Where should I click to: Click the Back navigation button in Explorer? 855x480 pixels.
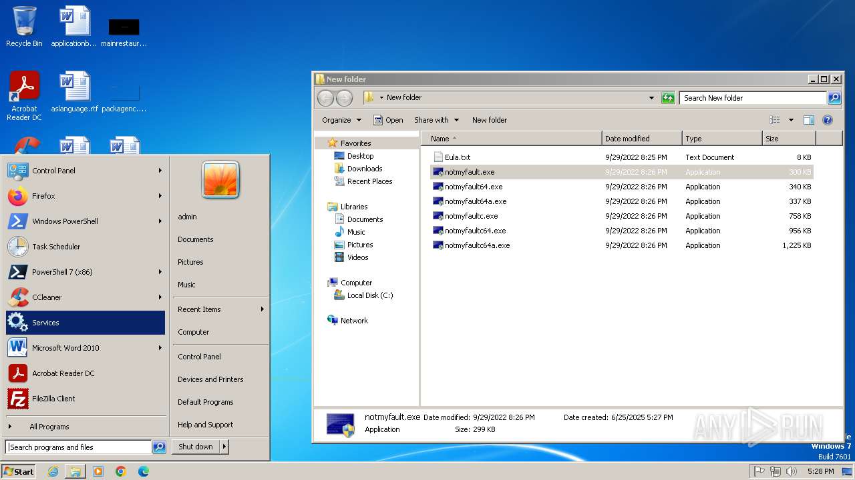point(325,98)
